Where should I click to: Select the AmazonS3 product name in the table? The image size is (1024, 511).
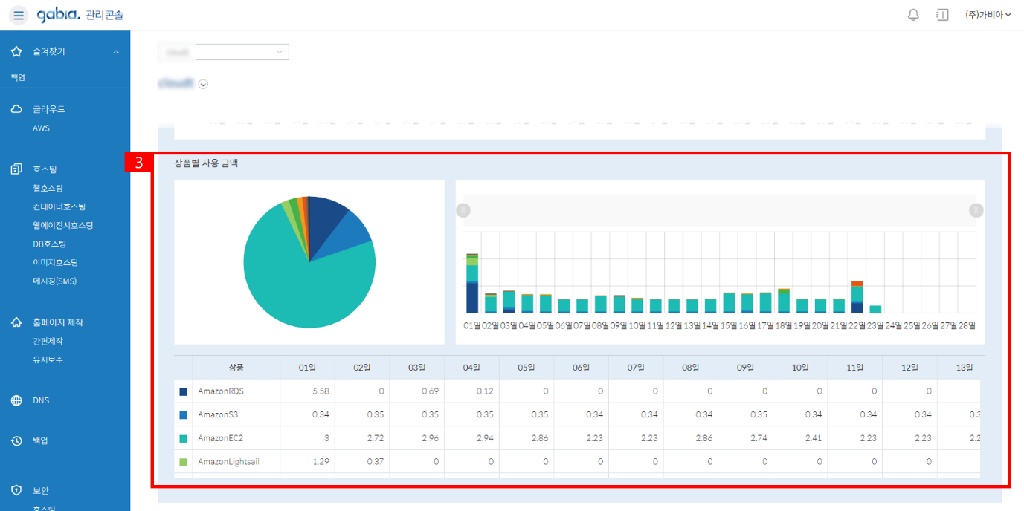pyautogui.click(x=218, y=415)
